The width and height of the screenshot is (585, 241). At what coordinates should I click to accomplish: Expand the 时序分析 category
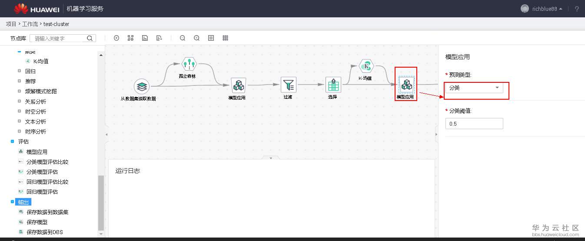(x=19, y=131)
